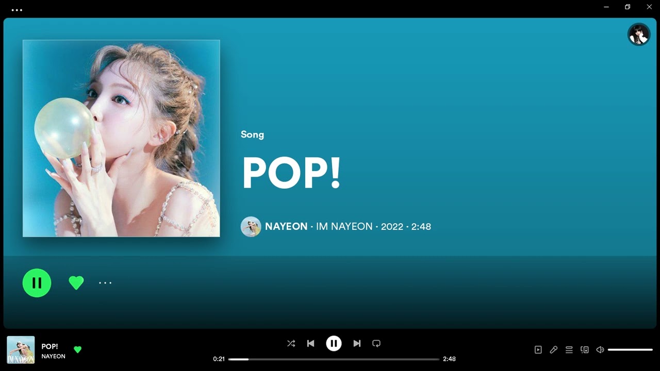Image resolution: width=660 pixels, height=371 pixels.
Task: Open the IM NAYEON album link
Action: point(344,227)
